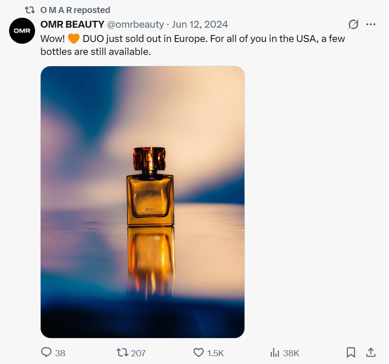The image size is (389, 364).
Task: Open the OMR BEAUTY display name link
Action: [x=72, y=24]
